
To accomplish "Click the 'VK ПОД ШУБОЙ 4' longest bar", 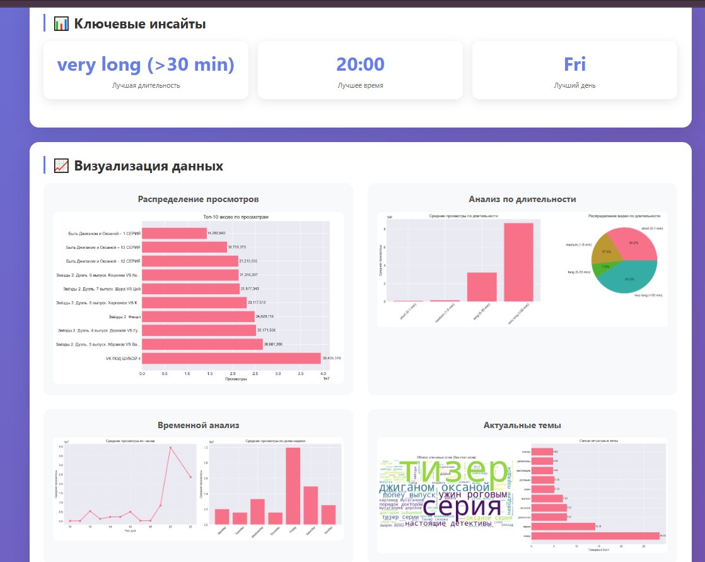I will [x=231, y=359].
